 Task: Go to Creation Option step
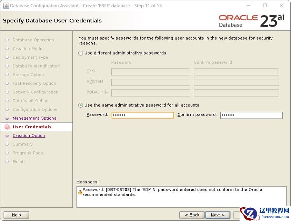[x=29, y=136]
